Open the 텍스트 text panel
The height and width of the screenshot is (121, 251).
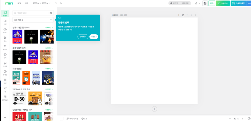point(5,48)
